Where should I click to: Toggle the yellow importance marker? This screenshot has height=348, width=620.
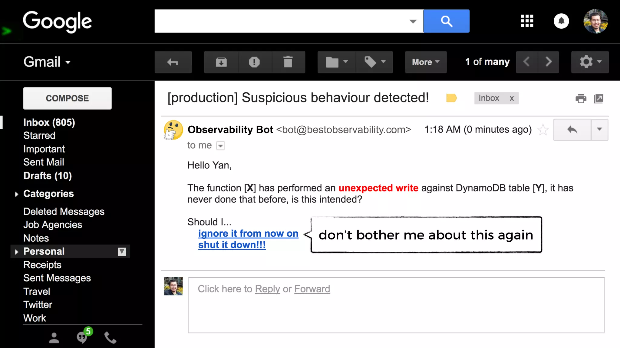pos(451,98)
